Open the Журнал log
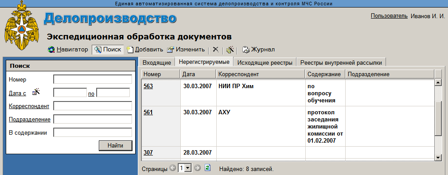 coord(259,49)
